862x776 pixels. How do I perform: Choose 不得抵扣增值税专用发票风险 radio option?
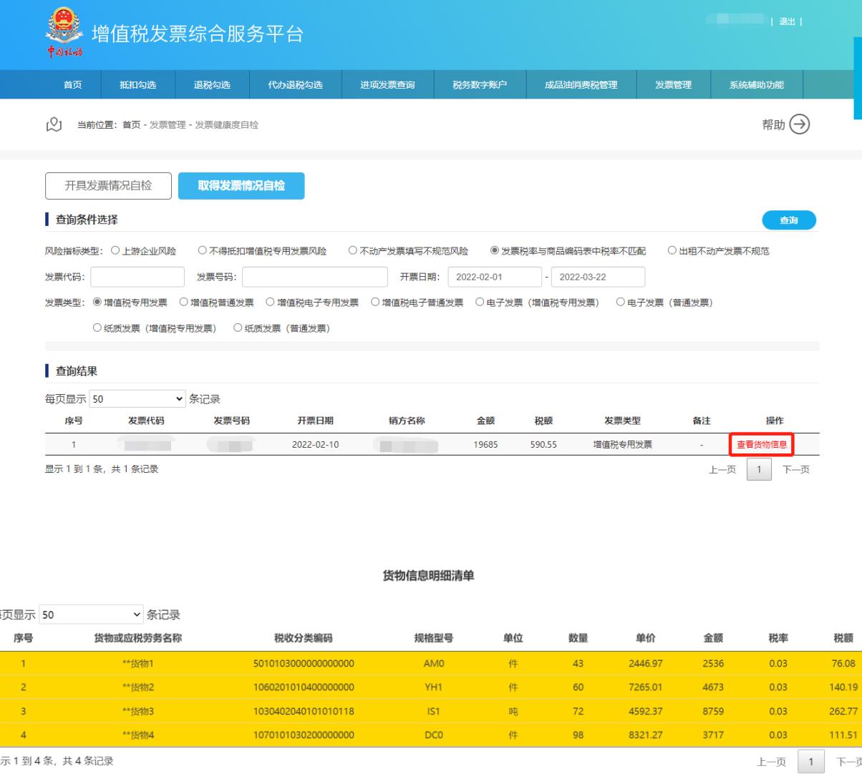[x=203, y=251]
